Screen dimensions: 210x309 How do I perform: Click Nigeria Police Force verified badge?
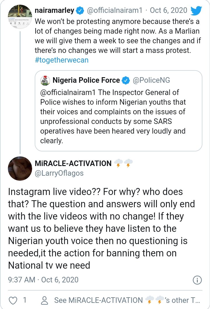click(126, 80)
